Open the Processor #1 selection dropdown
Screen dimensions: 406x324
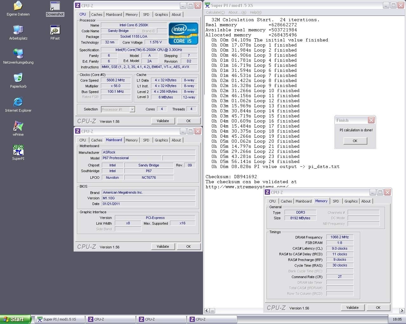[118, 109]
